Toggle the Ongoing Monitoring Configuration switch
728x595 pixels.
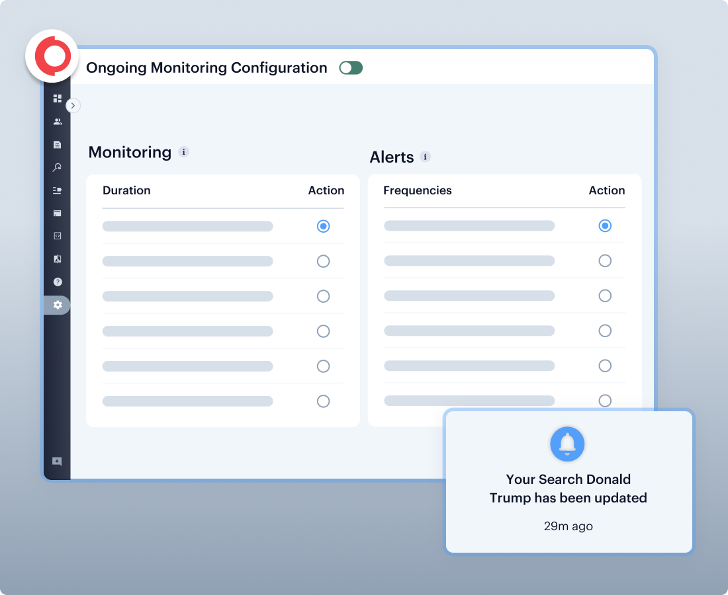pyautogui.click(x=351, y=68)
